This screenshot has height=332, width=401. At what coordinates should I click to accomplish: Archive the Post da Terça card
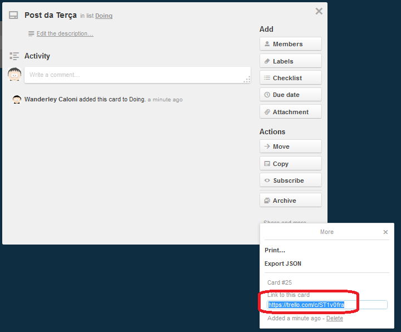290,201
